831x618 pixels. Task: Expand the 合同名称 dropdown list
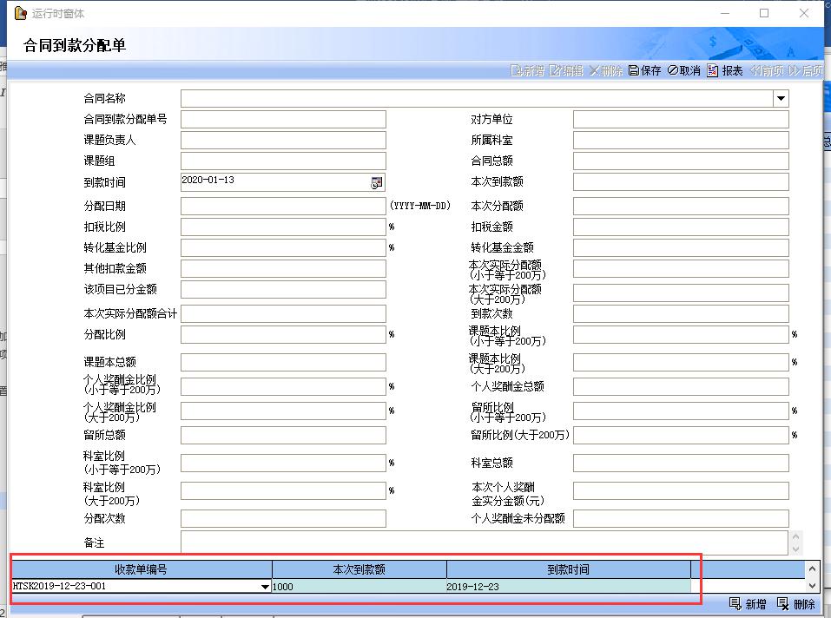point(781,99)
